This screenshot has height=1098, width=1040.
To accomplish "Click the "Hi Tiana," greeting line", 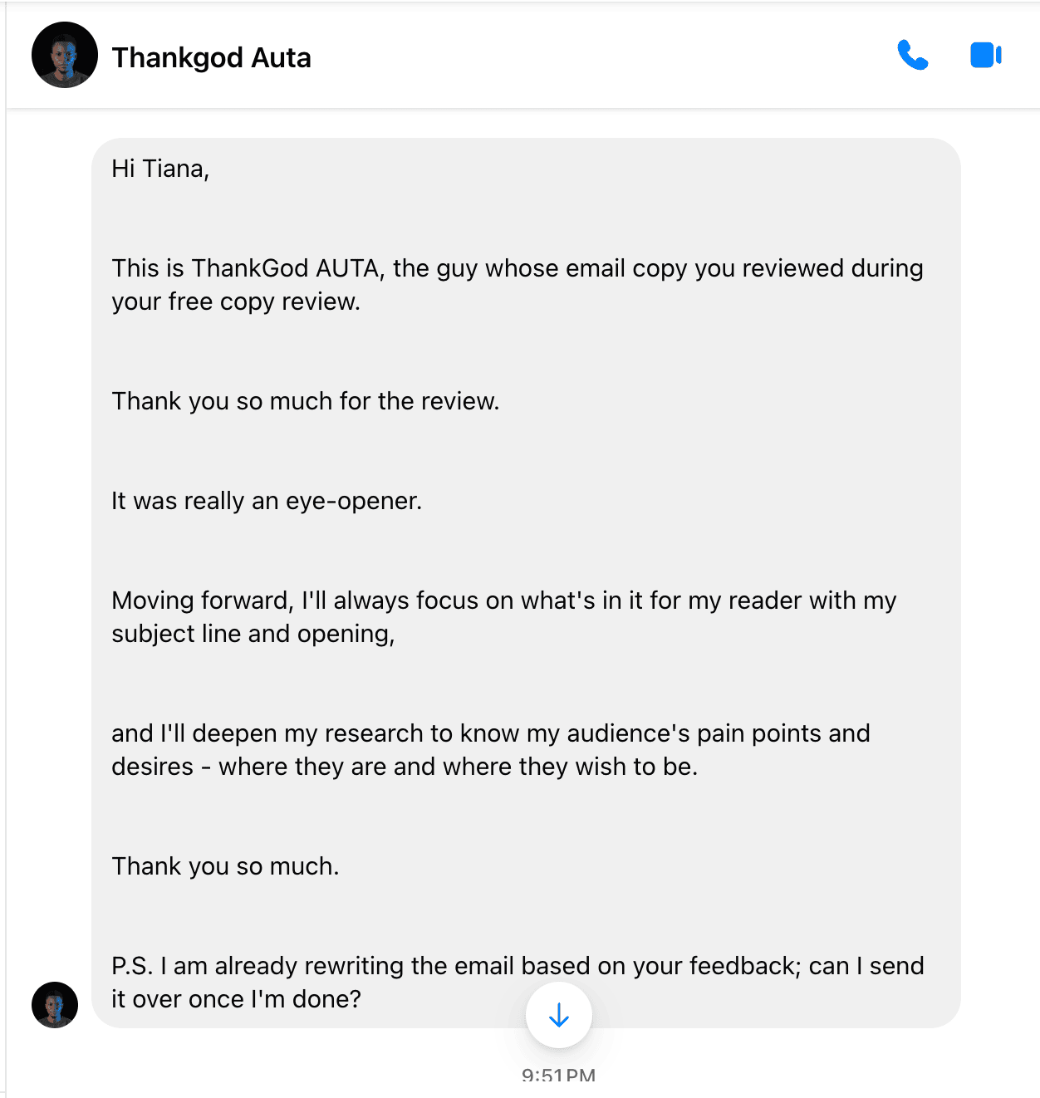I will (x=160, y=169).
